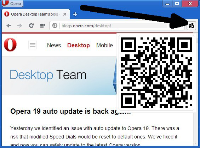This screenshot has width=200, height=148.
Task: Click the generated QR code image
Action: click(156, 73)
